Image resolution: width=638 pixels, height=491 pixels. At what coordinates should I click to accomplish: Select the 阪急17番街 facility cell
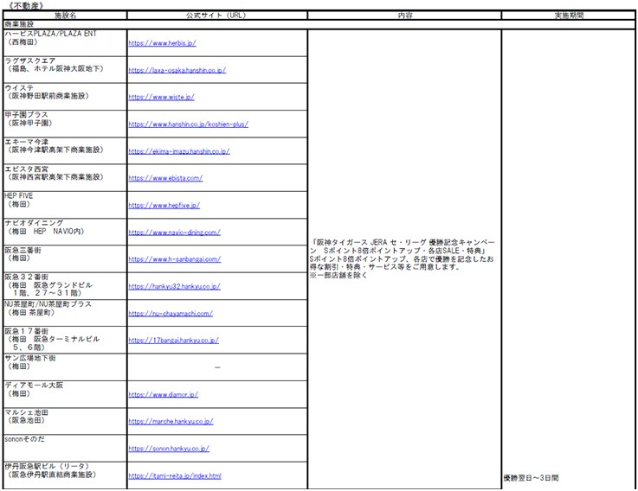(x=65, y=340)
